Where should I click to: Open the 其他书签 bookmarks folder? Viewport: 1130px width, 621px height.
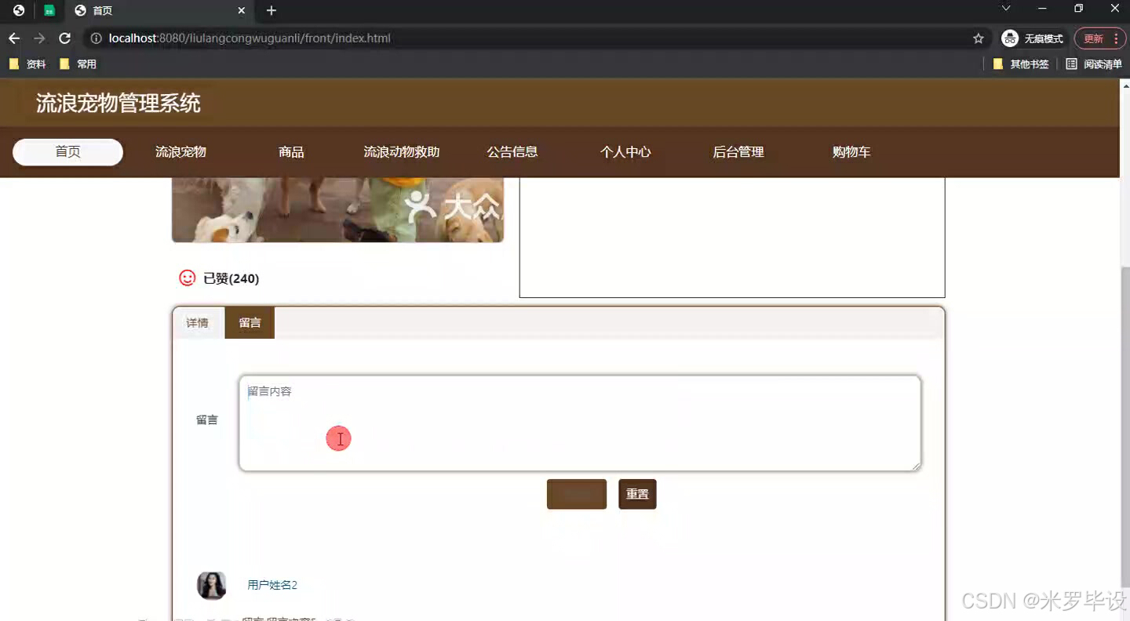(x=1021, y=64)
